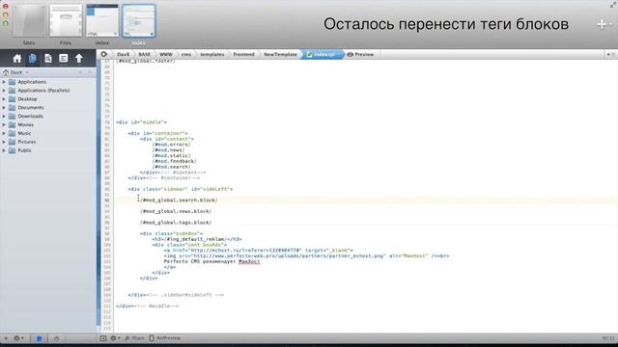Viewport: 618px width, 347px height.
Task: Open the Home icon in the sidebar toolbar
Action: [x=16, y=59]
